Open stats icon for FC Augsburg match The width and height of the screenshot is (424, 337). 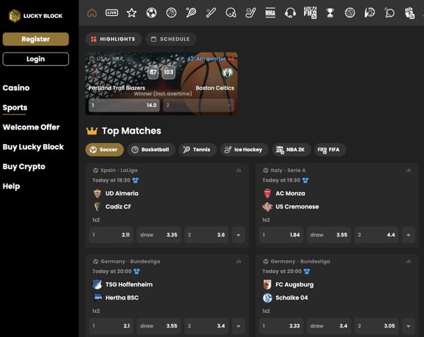pyautogui.click(x=408, y=261)
